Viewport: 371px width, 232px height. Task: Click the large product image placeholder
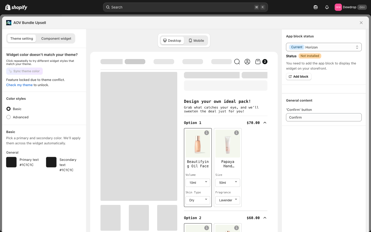click(139, 136)
